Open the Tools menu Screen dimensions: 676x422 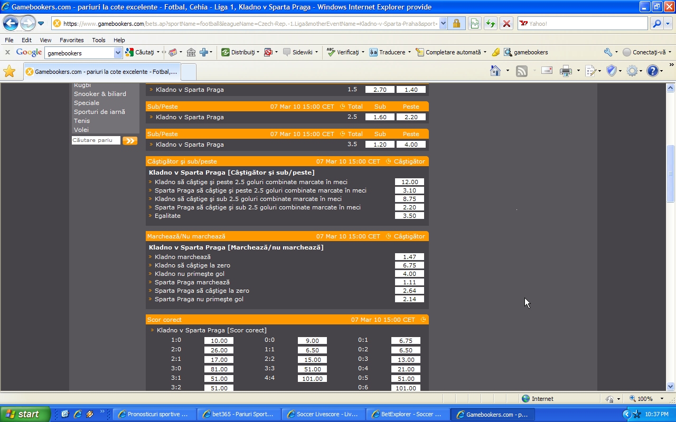pyautogui.click(x=99, y=40)
